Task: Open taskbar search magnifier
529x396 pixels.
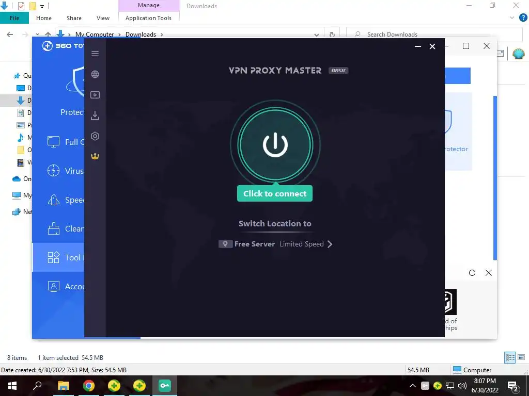Action: [37, 386]
